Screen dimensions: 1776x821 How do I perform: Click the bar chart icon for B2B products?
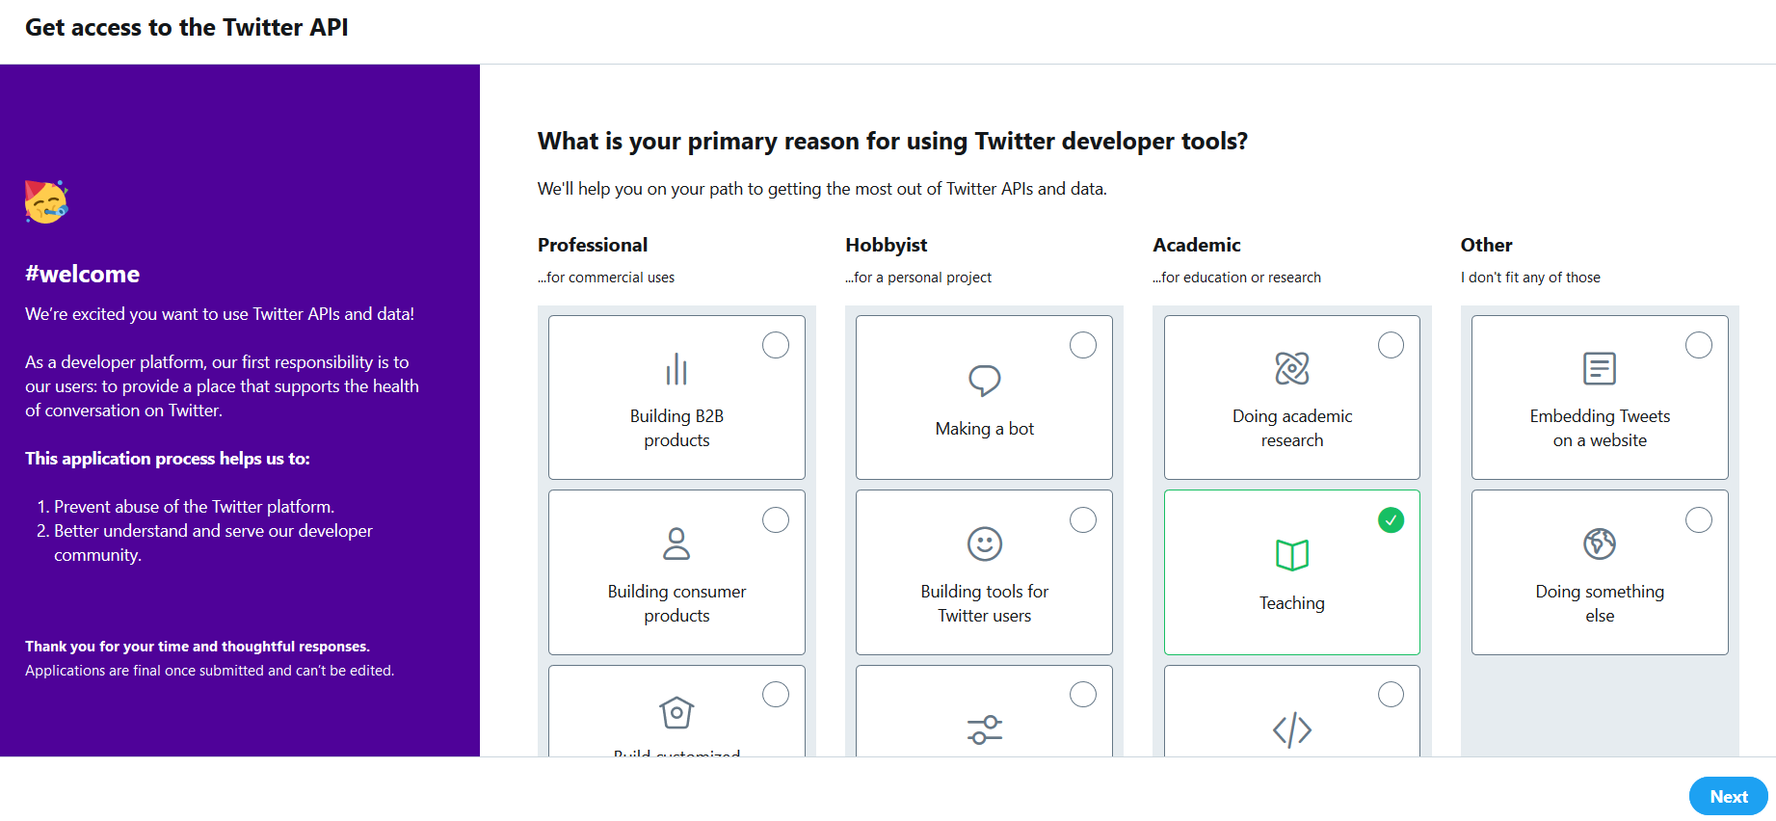click(676, 369)
